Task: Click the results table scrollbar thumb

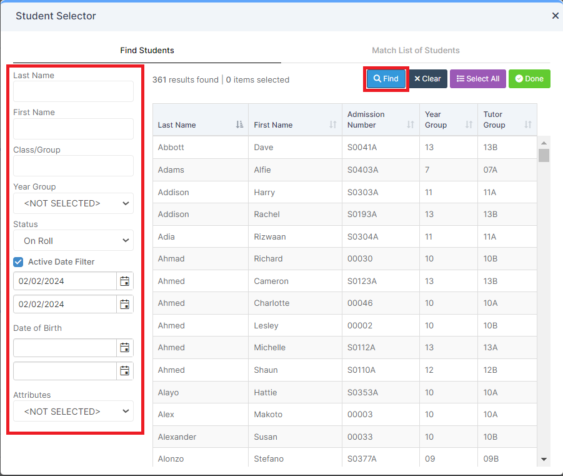Action: click(544, 156)
